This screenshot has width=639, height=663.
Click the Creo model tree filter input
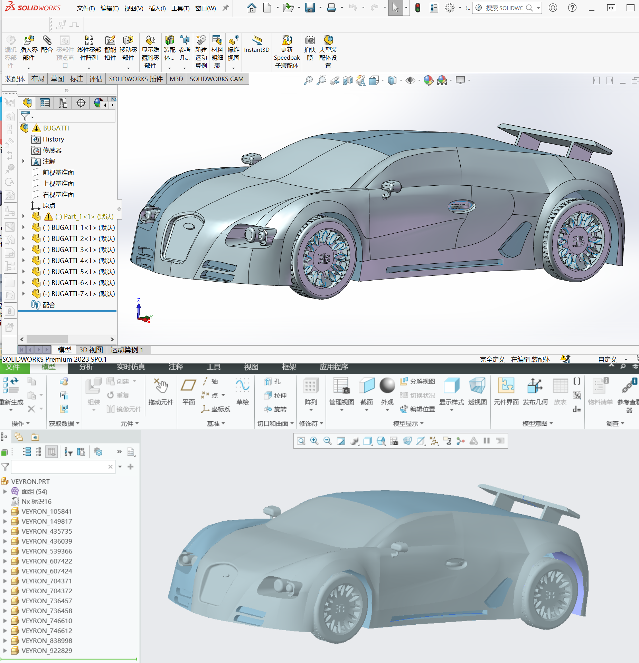click(63, 467)
